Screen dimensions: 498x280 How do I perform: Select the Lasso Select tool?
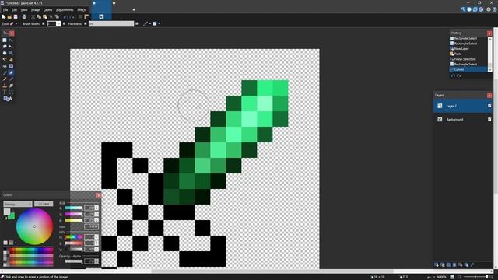5,47
